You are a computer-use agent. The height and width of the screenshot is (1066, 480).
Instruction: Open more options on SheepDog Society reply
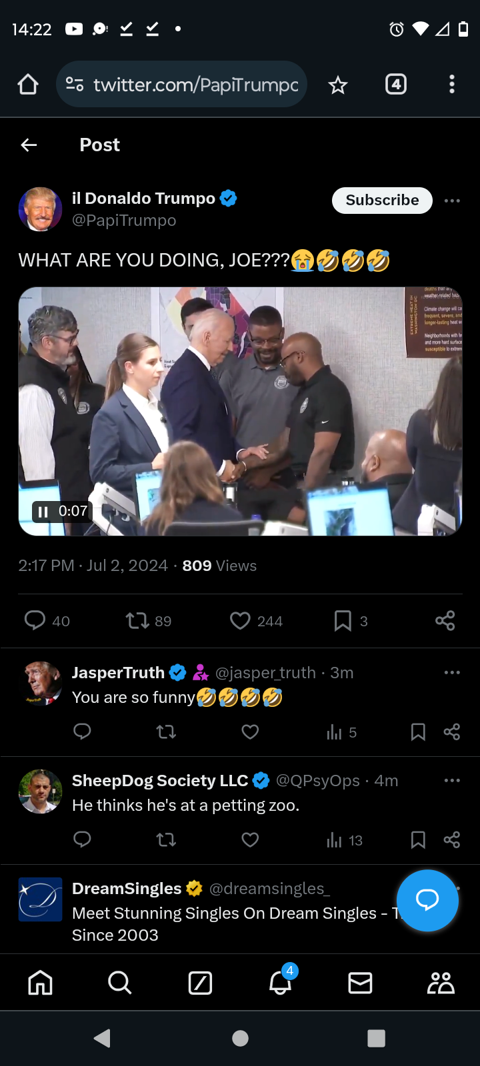pyautogui.click(x=452, y=780)
